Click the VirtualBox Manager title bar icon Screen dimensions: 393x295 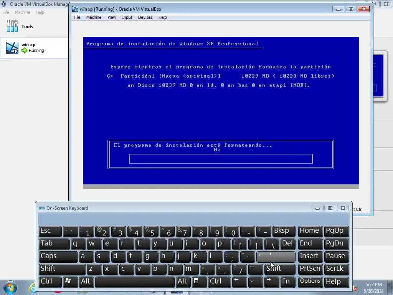[3, 4]
